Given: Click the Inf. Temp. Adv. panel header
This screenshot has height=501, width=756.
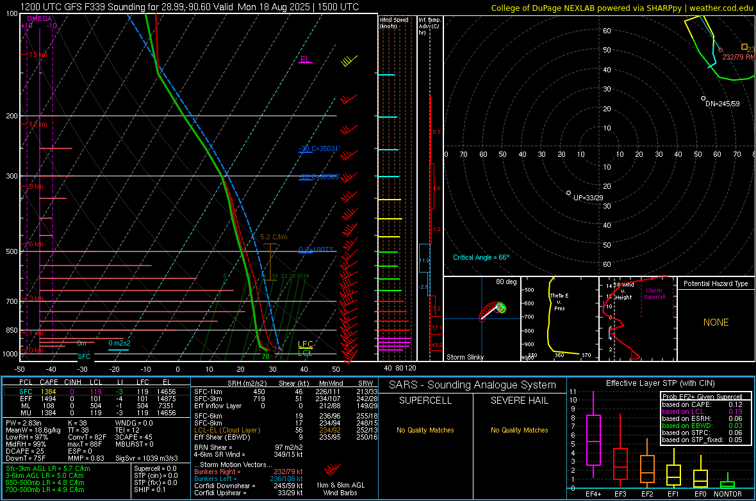Looking at the screenshot, I should (x=429, y=26).
